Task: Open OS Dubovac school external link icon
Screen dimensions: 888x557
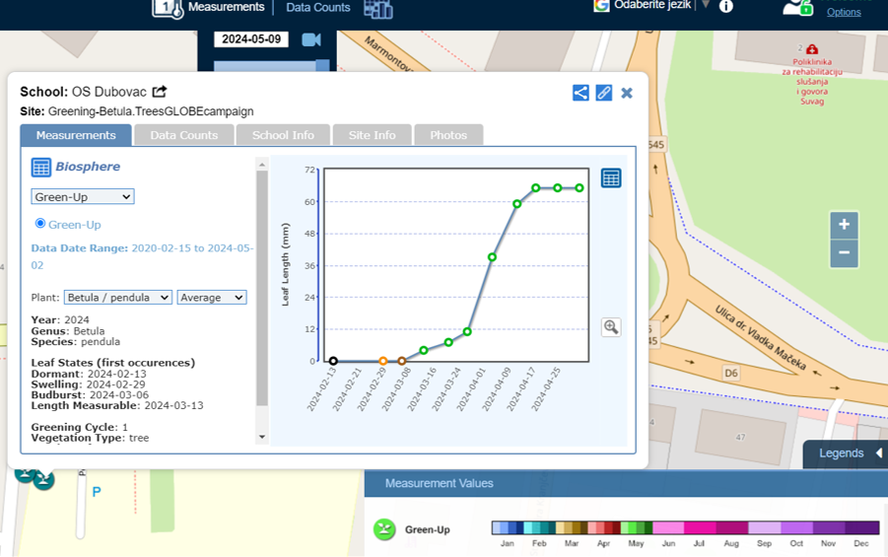Action: 160,92
